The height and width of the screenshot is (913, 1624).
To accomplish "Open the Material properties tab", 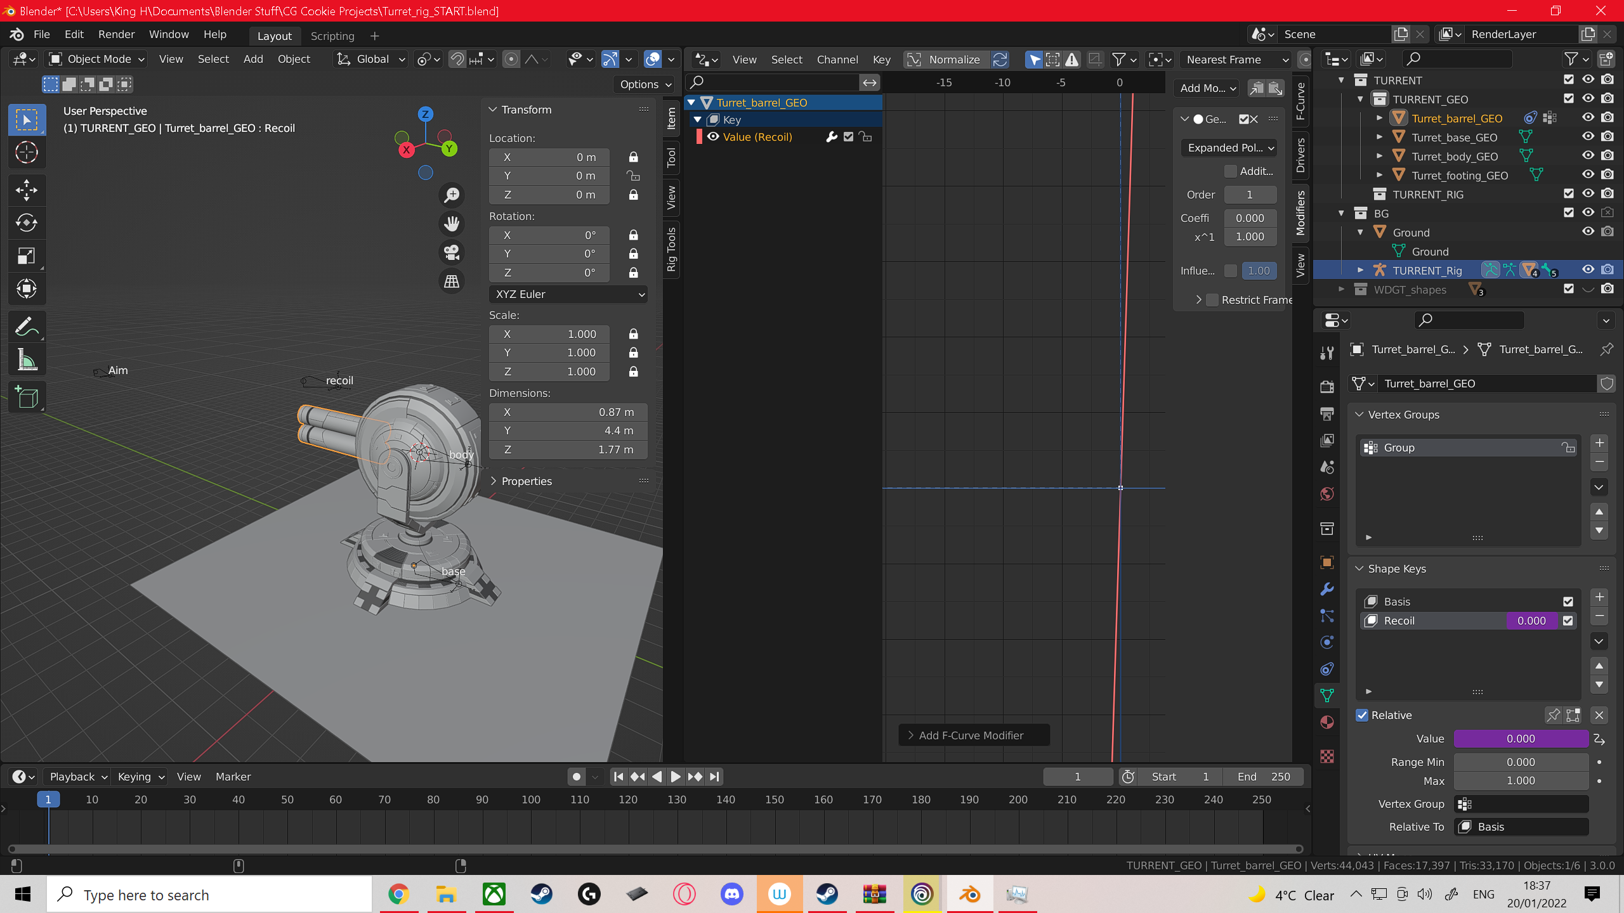I will coord(1326,722).
